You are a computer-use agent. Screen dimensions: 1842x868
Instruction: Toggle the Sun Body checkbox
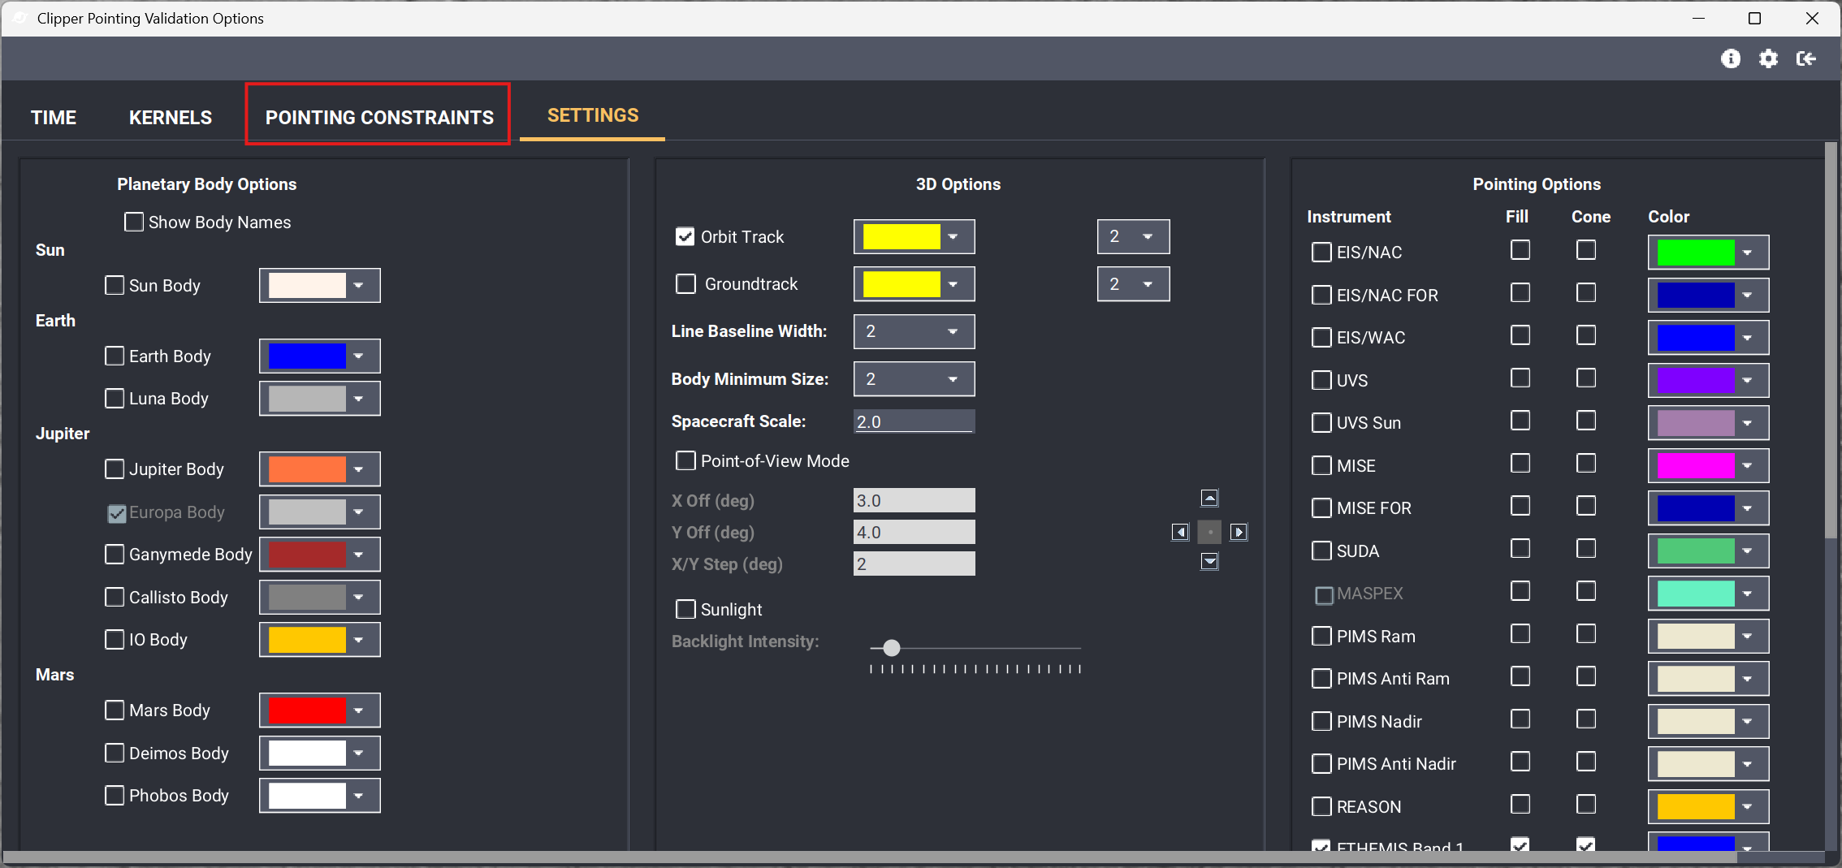tap(115, 285)
